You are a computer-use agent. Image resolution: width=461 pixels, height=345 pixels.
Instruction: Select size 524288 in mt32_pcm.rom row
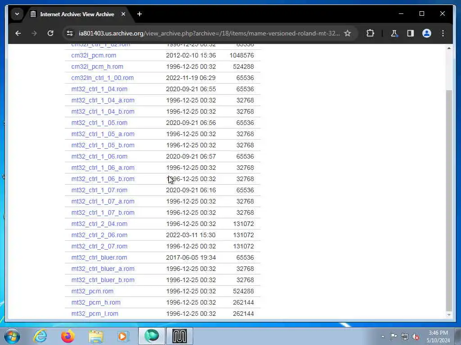click(244, 291)
